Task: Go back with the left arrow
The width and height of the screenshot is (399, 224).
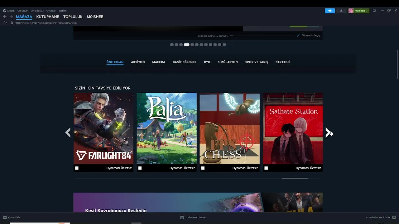Action: (x=5, y=17)
